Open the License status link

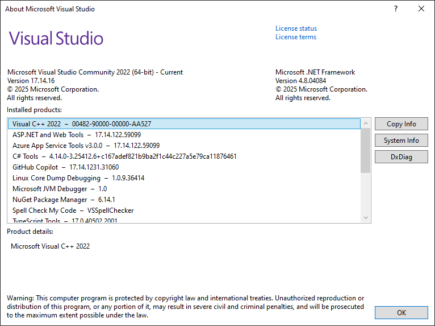(x=296, y=28)
